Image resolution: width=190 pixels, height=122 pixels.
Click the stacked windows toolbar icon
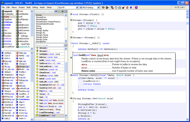click(x=112, y=7)
